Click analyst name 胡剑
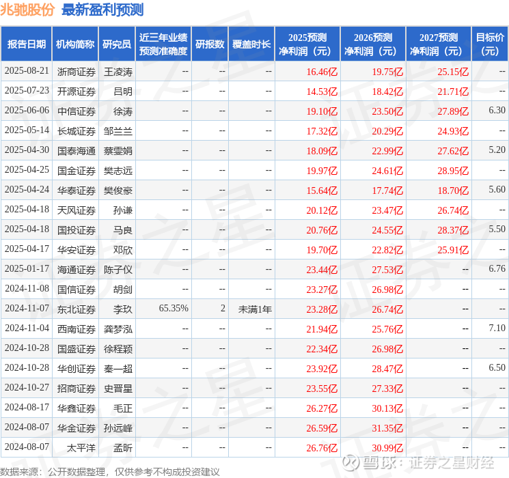This screenshot has width=509, height=478. (x=123, y=290)
